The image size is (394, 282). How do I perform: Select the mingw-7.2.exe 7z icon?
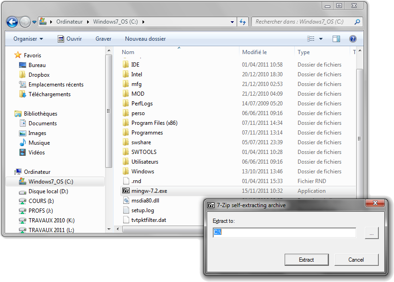pos(126,190)
